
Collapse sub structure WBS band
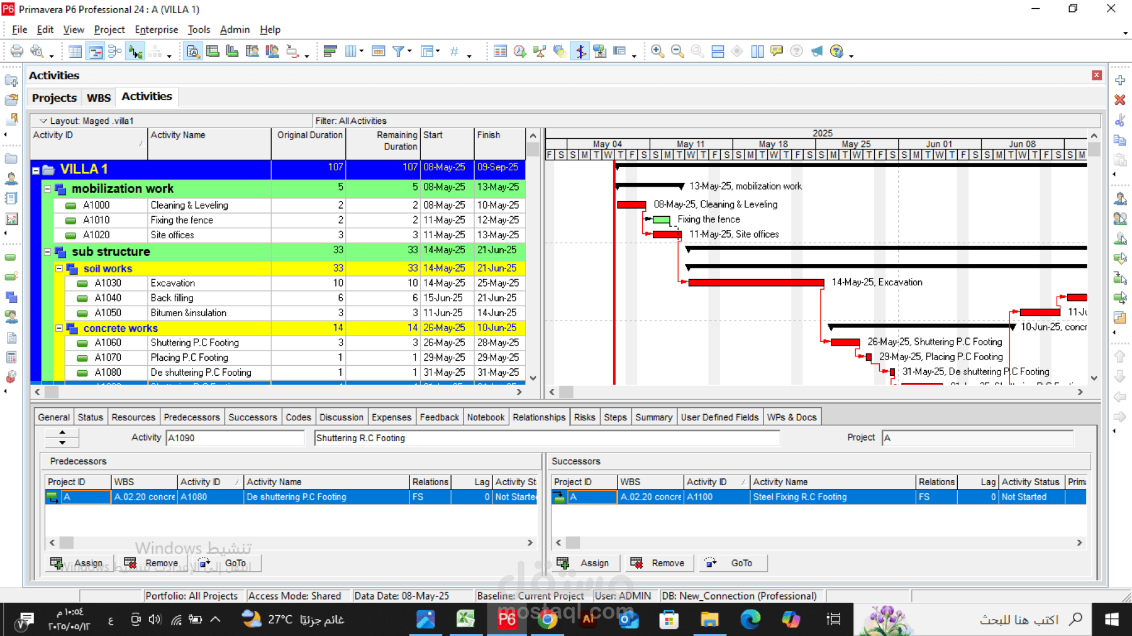point(47,251)
